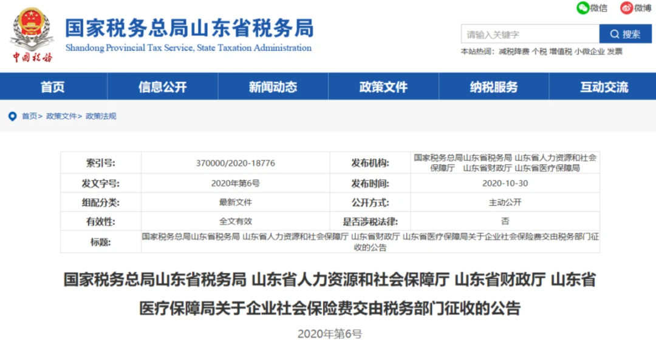Open the 首页 navigation menu item
656x345 pixels.
click(53, 87)
